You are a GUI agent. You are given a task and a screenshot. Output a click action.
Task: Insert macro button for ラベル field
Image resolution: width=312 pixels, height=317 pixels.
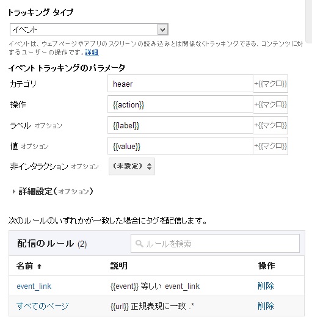(x=270, y=125)
